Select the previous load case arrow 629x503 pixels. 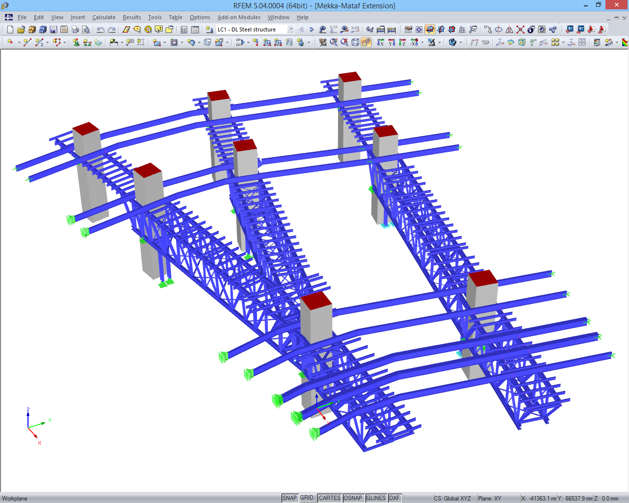pyautogui.click(x=301, y=29)
